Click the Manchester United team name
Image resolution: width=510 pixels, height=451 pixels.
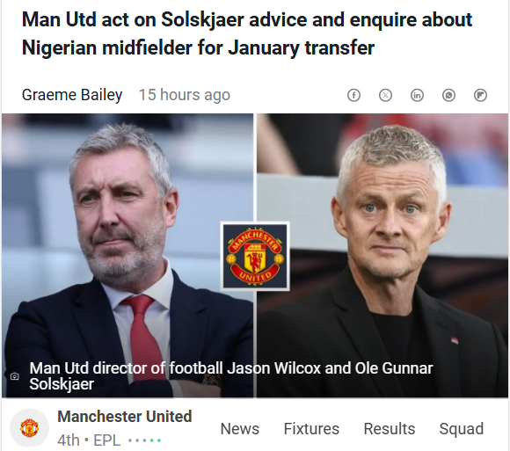tap(125, 417)
